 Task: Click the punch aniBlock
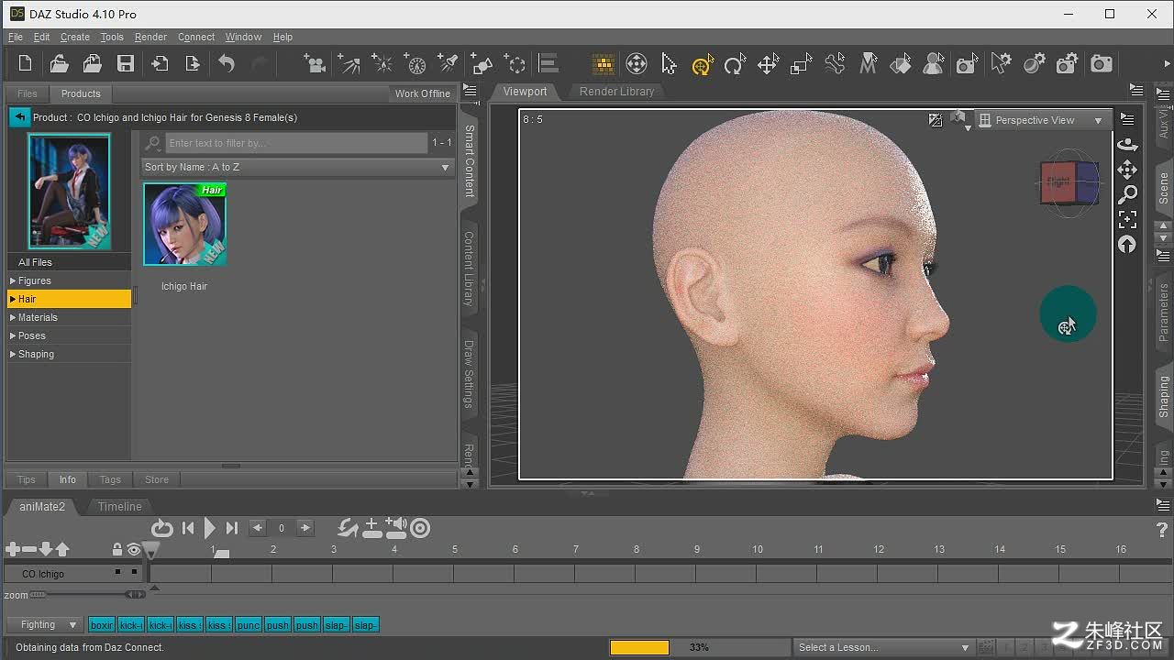point(249,625)
